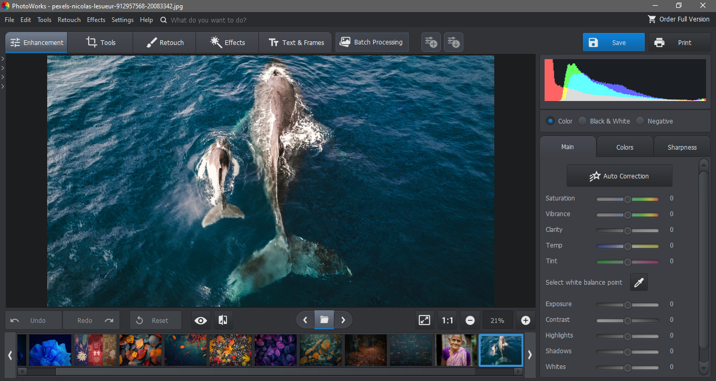Select the Color mode radio button
The width and height of the screenshot is (716, 381).
(x=550, y=121)
